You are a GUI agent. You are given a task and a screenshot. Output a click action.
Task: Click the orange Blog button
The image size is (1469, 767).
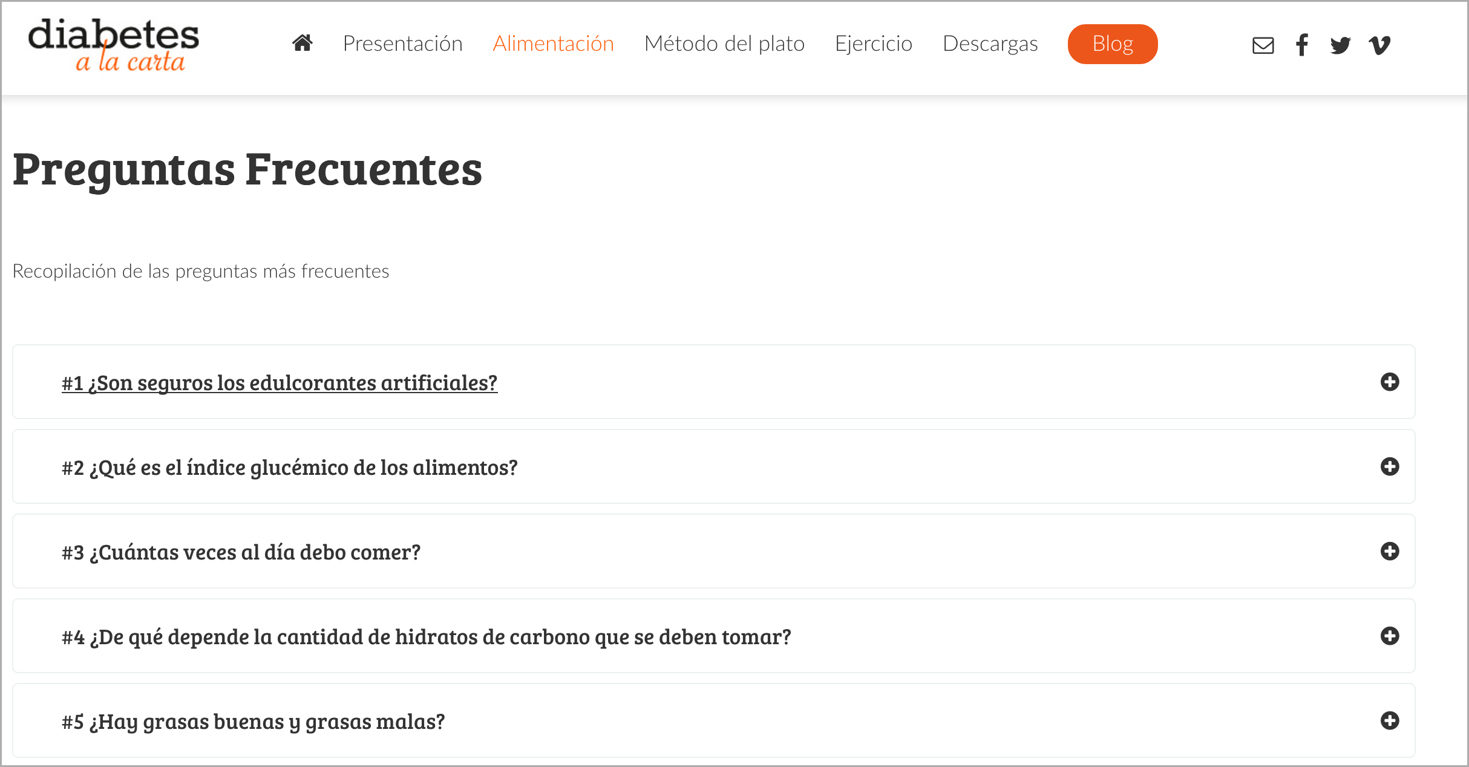(1113, 44)
